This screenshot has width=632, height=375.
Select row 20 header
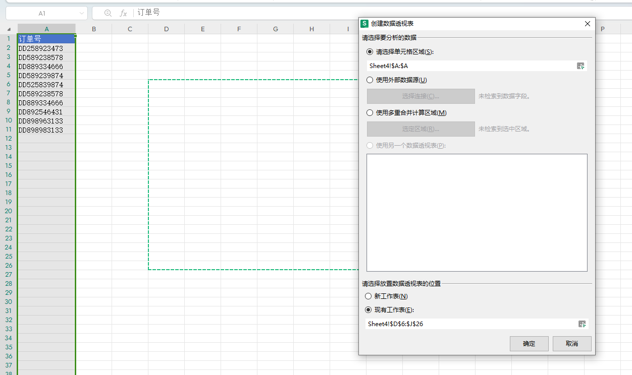(9, 211)
